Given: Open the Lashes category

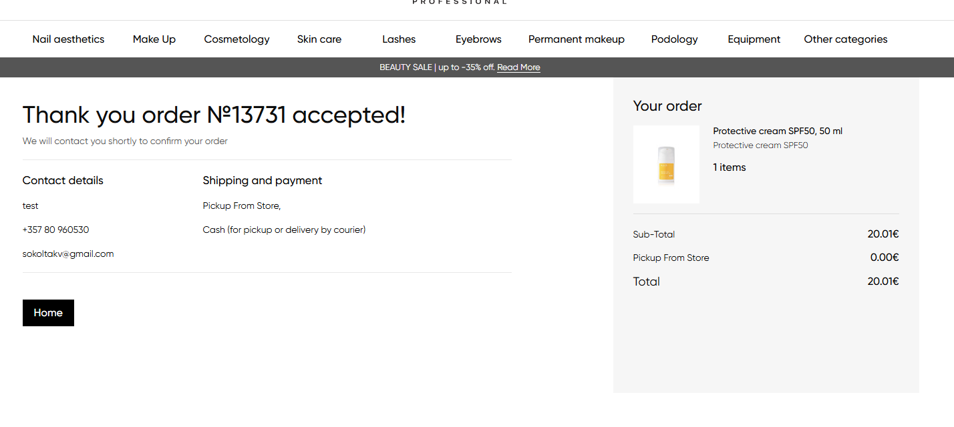Looking at the screenshot, I should [x=399, y=39].
